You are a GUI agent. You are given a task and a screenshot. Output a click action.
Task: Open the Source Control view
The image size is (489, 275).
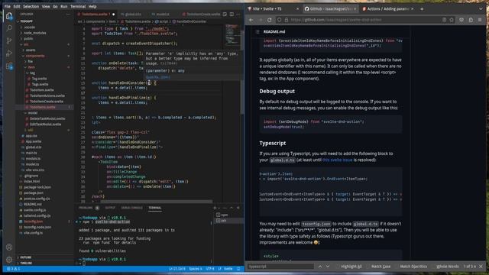point(9,40)
